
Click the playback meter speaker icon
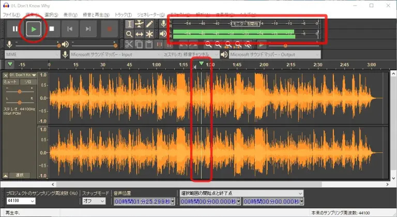pos(163,34)
